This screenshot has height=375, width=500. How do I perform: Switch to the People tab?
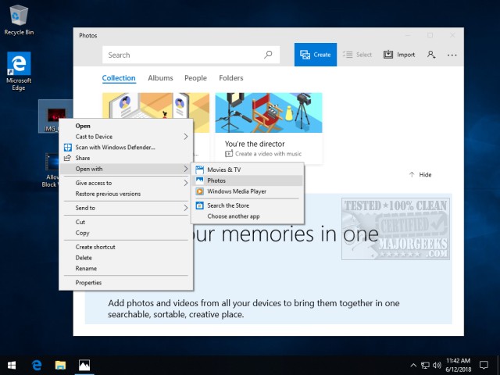195,78
